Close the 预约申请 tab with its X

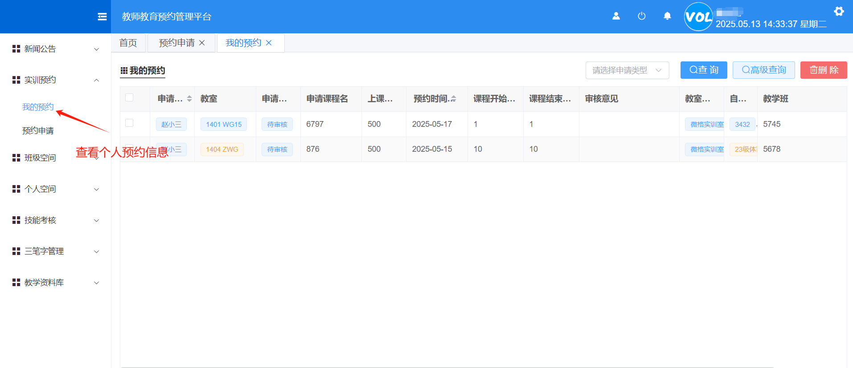[x=202, y=43]
